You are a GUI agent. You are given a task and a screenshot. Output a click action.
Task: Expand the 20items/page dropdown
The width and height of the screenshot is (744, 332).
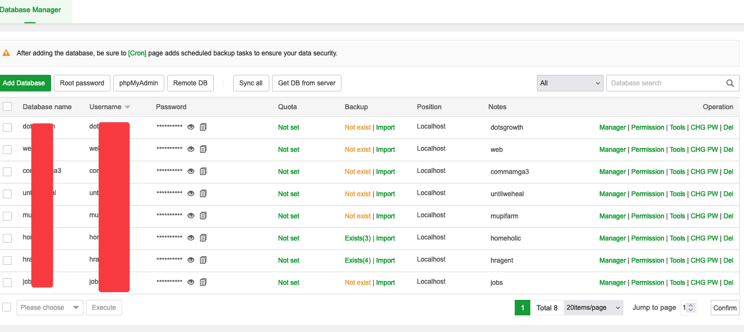pos(593,308)
